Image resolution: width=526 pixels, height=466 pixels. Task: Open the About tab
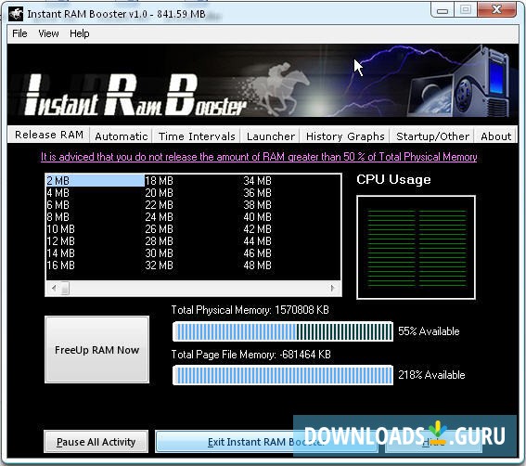tap(495, 136)
